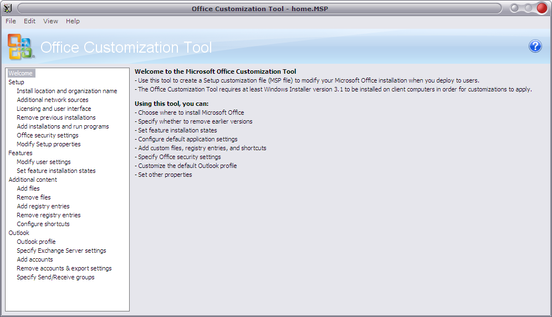This screenshot has height=317, width=552.
Task: Open the Edit menu
Action: pyautogui.click(x=29, y=21)
